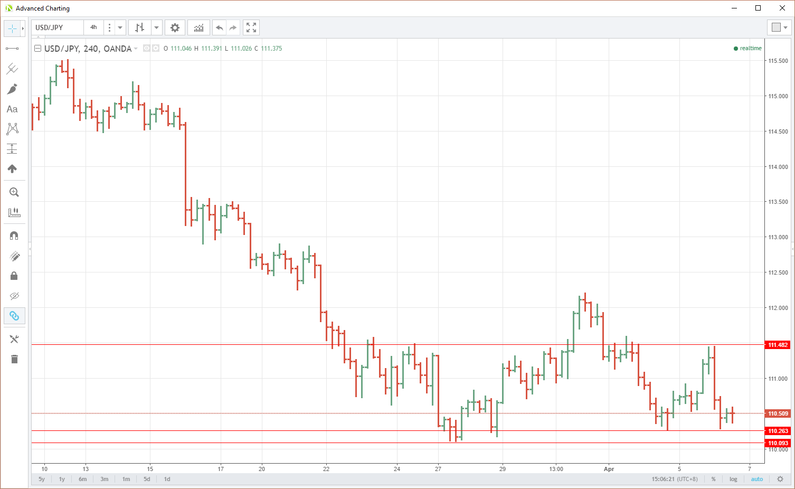
Task: Select the price measurement projection tool
Action: (12, 149)
